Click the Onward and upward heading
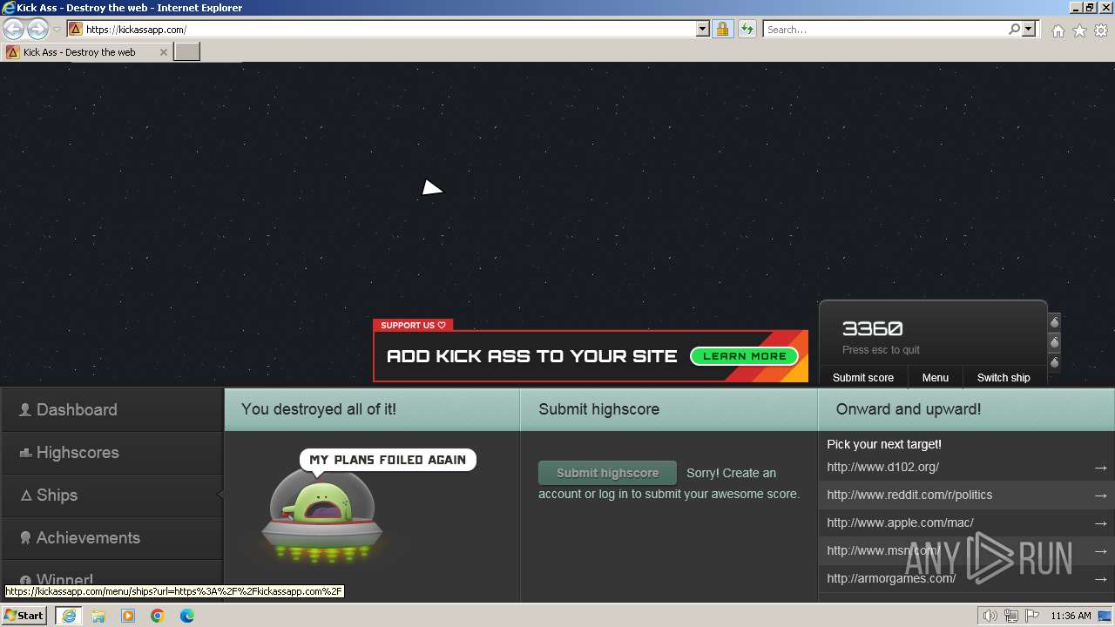This screenshot has height=627, width=1115. [908, 409]
